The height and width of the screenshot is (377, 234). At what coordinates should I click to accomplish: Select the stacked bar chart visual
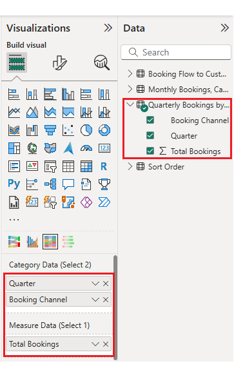[x=14, y=94]
